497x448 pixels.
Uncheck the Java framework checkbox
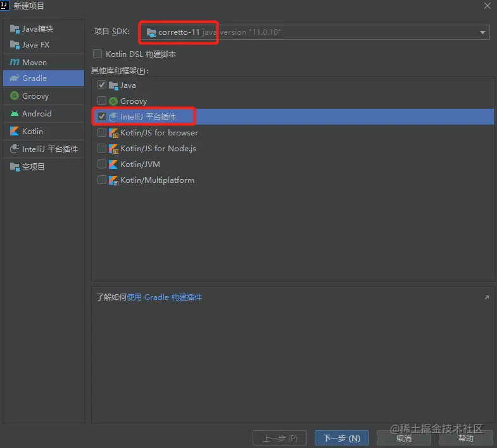[102, 85]
